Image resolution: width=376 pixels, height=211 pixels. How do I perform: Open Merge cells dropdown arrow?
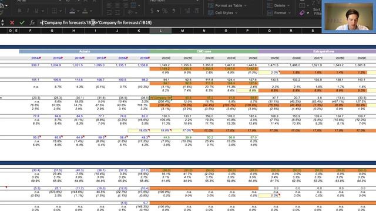(139, 5)
